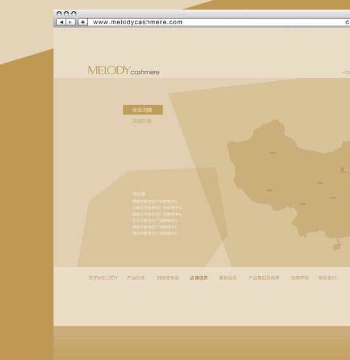Open 法律声明 in the bottom navigation
The image size is (350, 360).
(300, 278)
